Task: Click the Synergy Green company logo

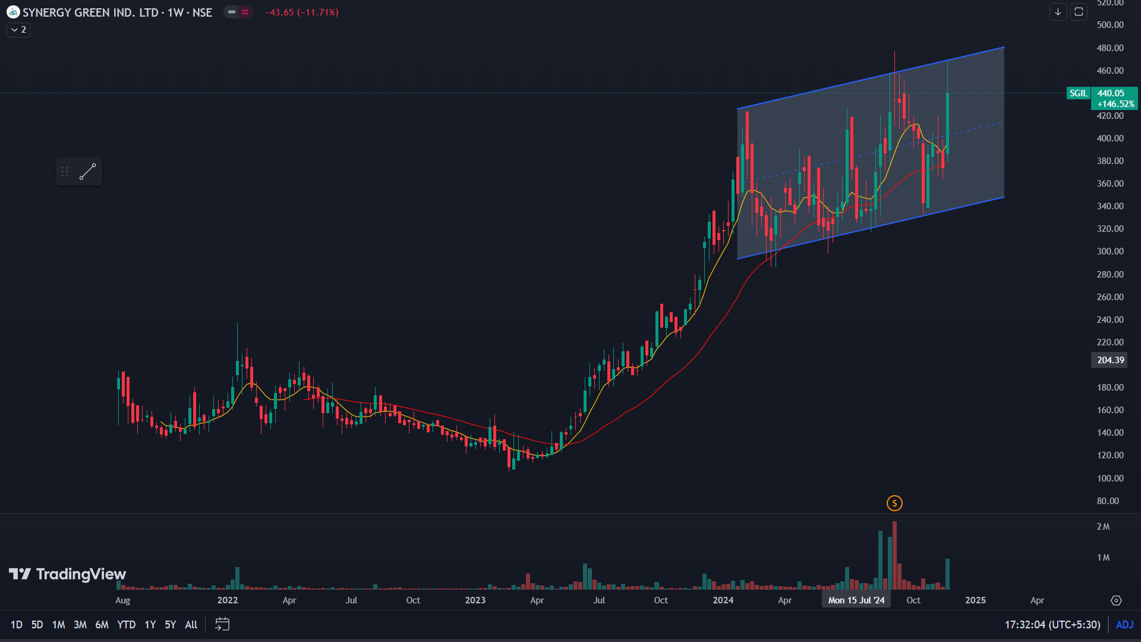Action: pyautogui.click(x=13, y=12)
